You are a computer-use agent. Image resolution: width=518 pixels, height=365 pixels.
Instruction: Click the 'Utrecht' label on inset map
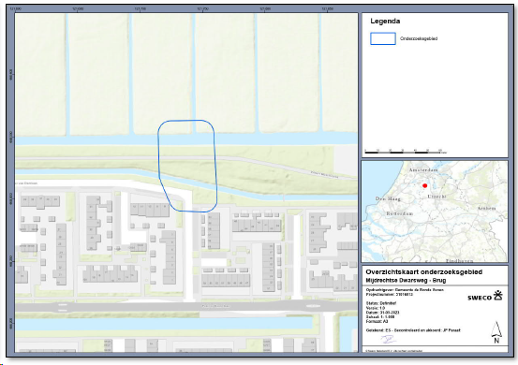tap(437, 197)
